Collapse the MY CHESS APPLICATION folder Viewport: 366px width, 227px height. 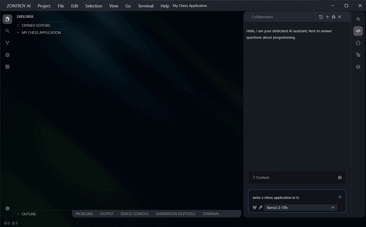(x=41, y=32)
